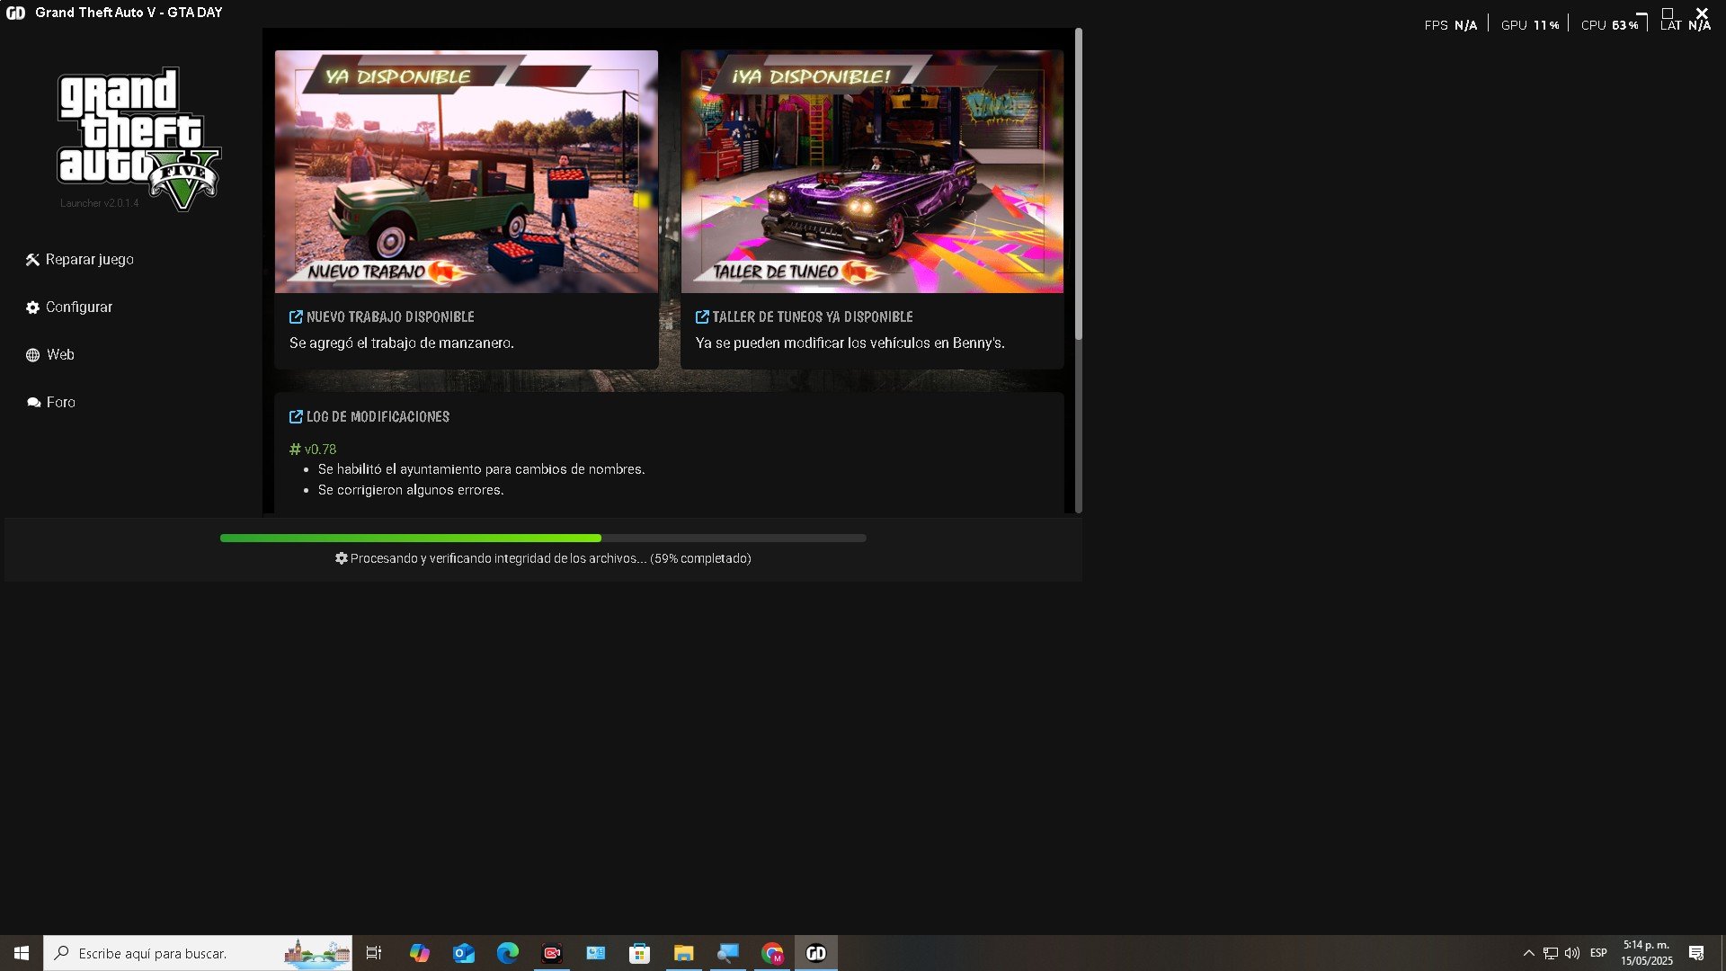Open the Configurar menu option
The height and width of the screenshot is (971, 1726).
point(79,307)
